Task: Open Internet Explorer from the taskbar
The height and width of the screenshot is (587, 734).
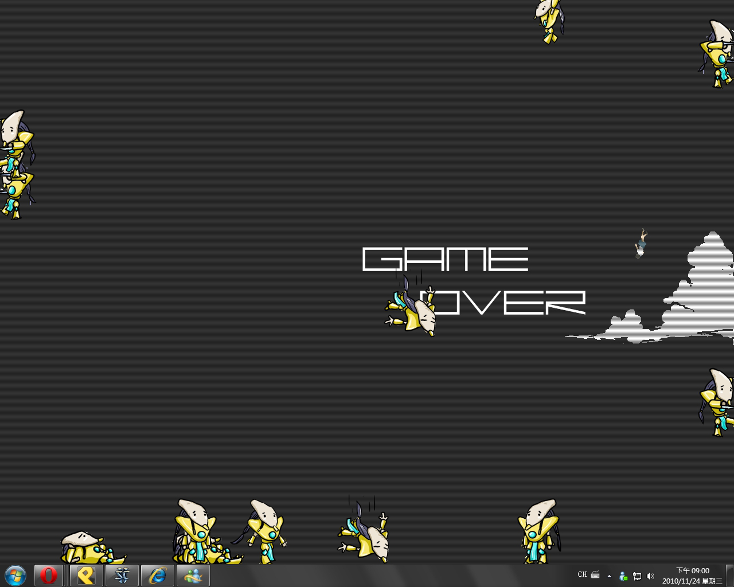Action: click(157, 576)
